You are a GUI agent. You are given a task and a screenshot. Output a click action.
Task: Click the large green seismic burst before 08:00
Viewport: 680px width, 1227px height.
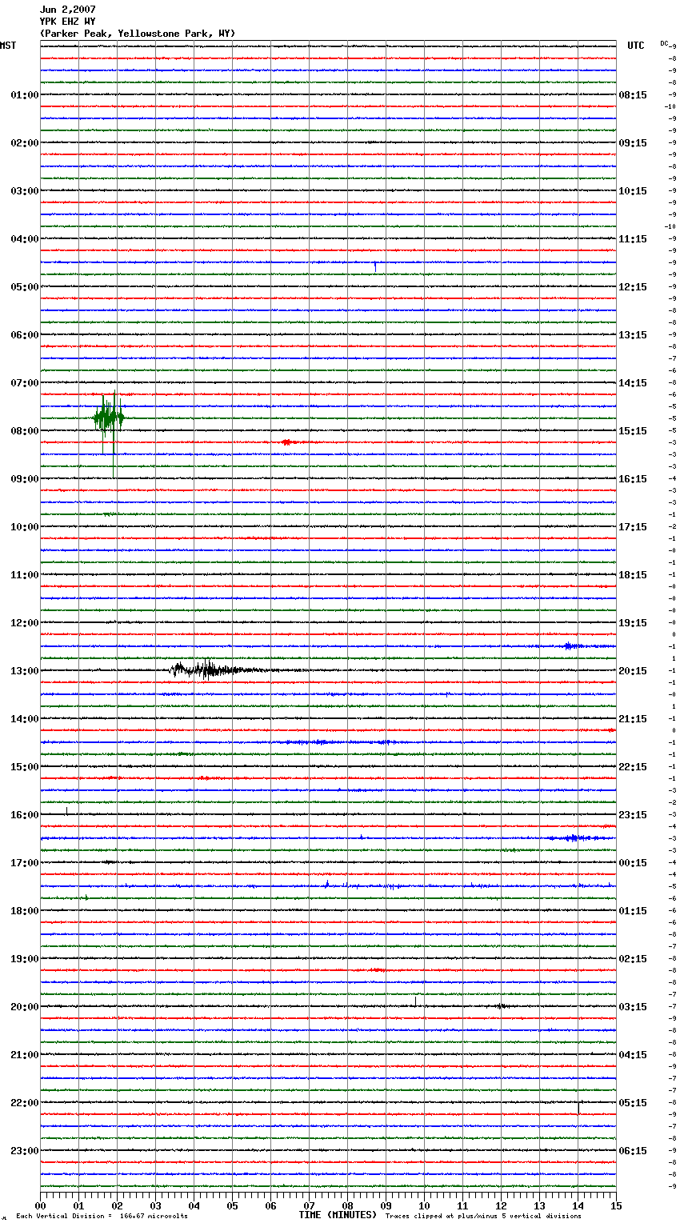[x=109, y=419]
